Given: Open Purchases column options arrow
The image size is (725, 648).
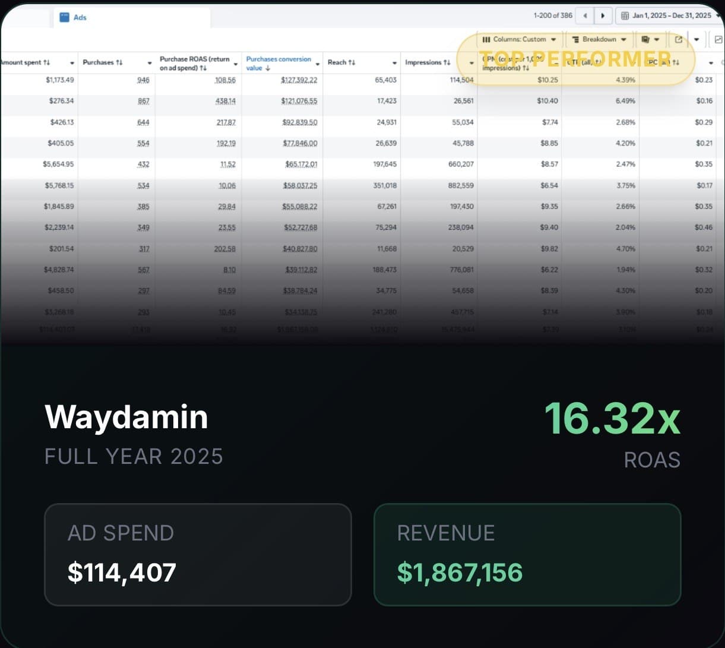Looking at the screenshot, I should tap(150, 63).
